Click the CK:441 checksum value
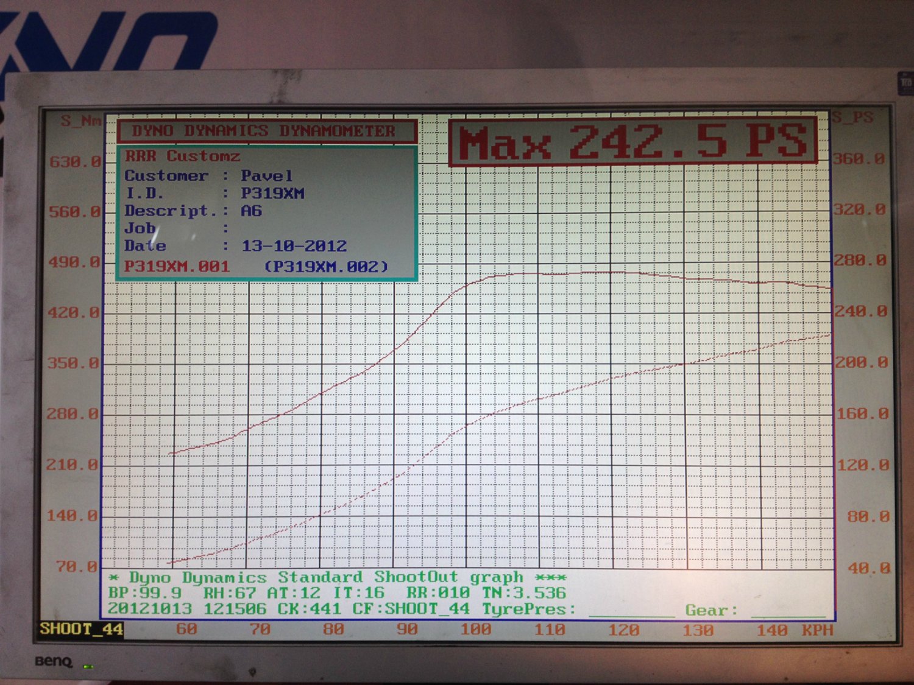Screen dimensions: 914x685 point(309,609)
